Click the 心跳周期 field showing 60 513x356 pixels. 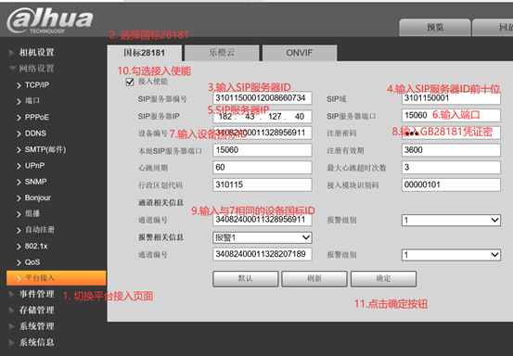(262, 168)
